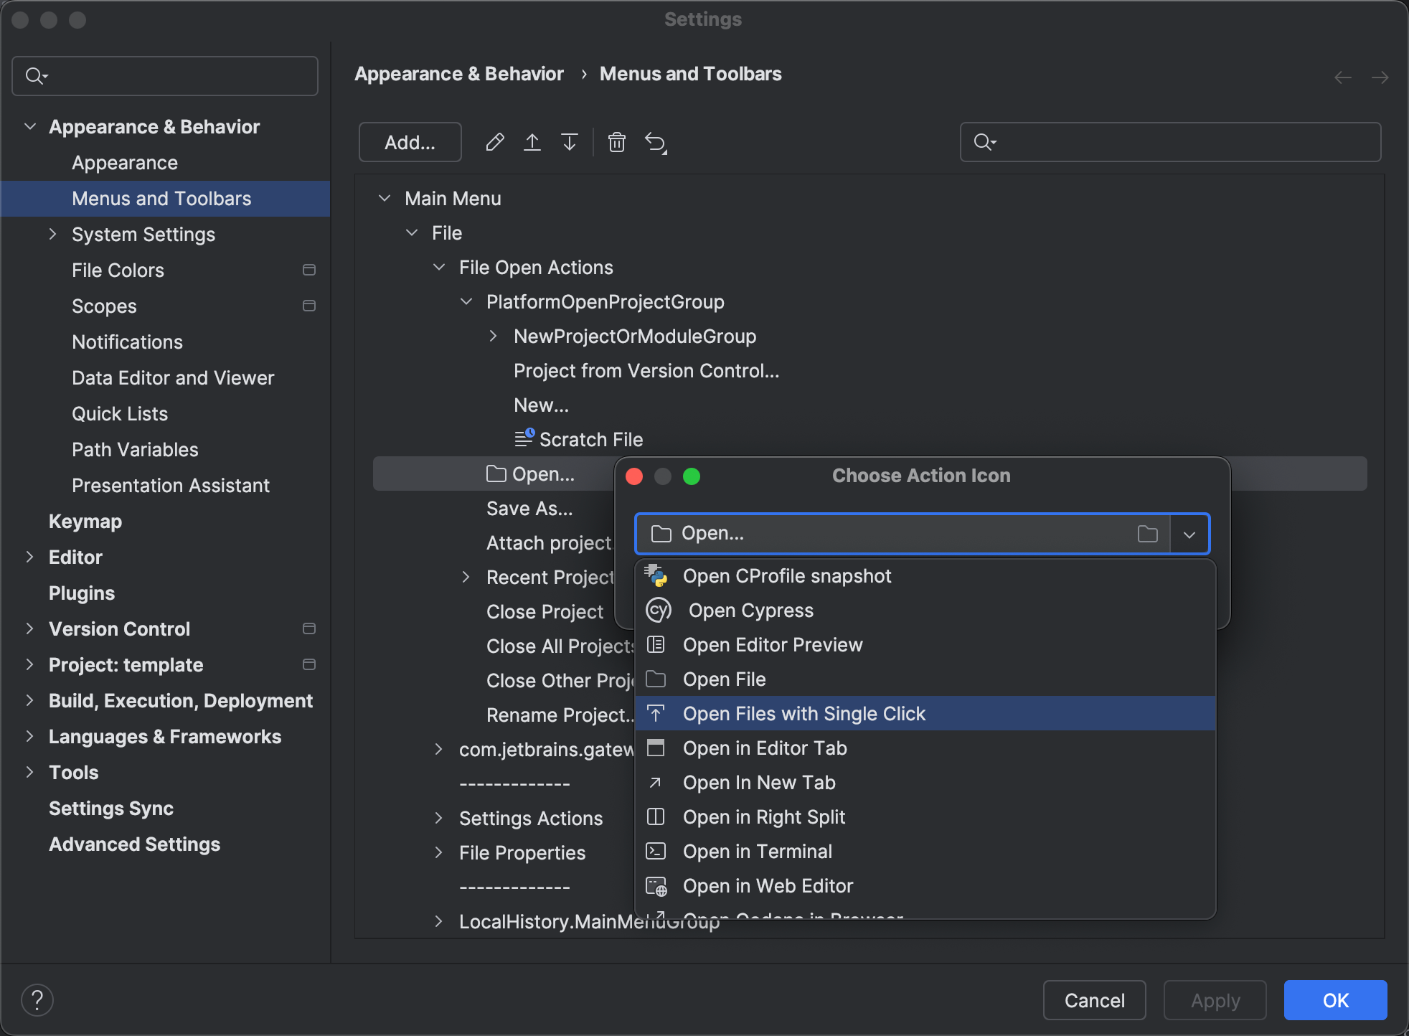Open the icon dropdown in Choose Action Icon dialog
This screenshot has width=1409, height=1036.
click(x=1189, y=534)
